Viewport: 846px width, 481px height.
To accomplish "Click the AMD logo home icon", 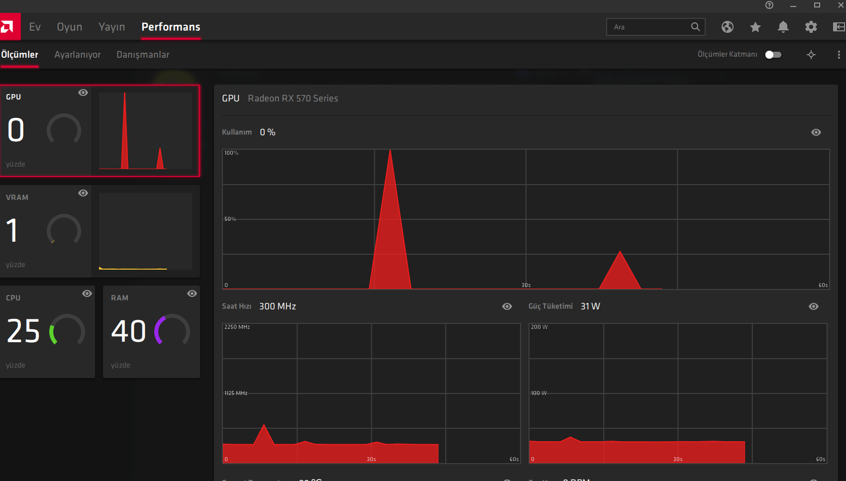I will coord(7,27).
